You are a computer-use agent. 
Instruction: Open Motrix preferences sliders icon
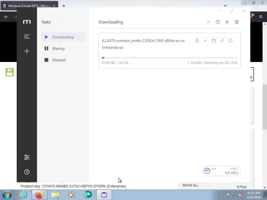pyautogui.click(x=27, y=157)
